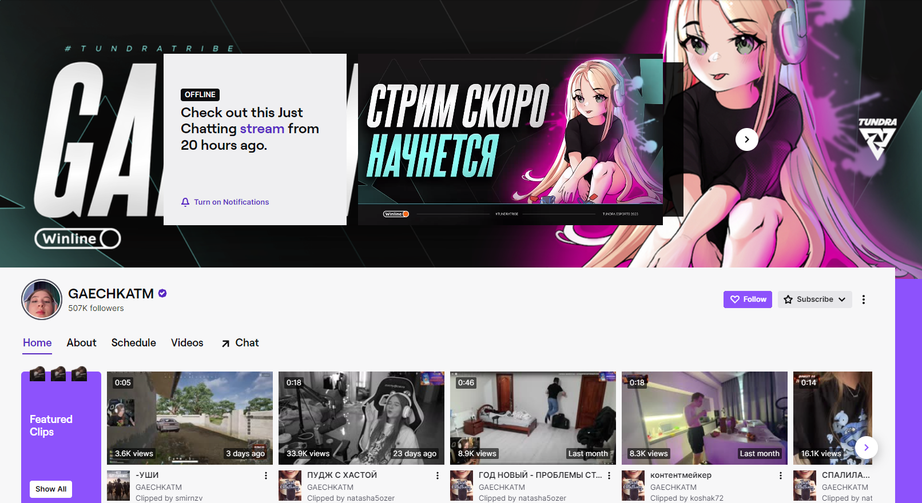Screen dimensions: 922x503
Task: Click Show All featured clips
Action: coord(51,489)
